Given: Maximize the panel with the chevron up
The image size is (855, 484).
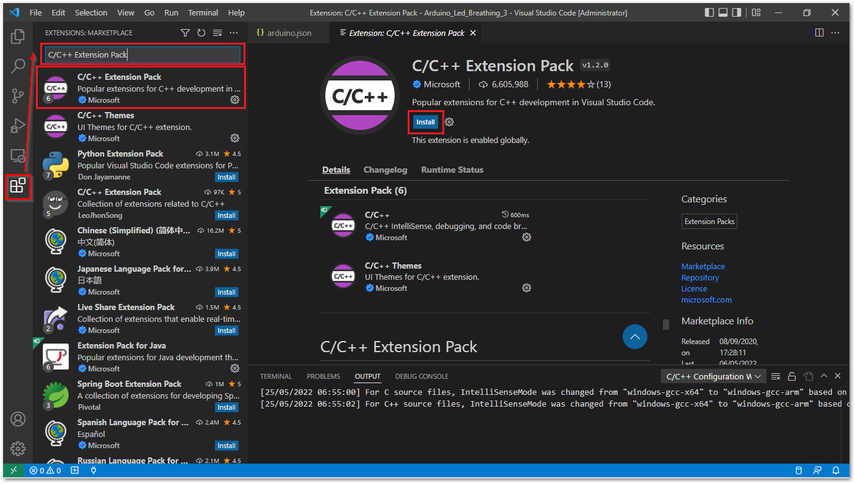Looking at the screenshot, I should (824, 376).
